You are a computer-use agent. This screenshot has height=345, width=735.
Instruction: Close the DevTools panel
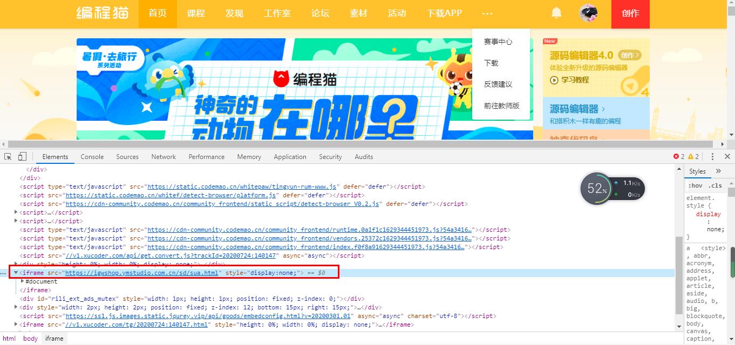[726, 157]
